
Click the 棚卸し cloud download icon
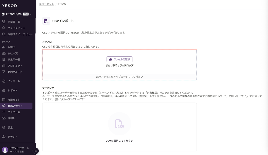[x=4, y=118]
